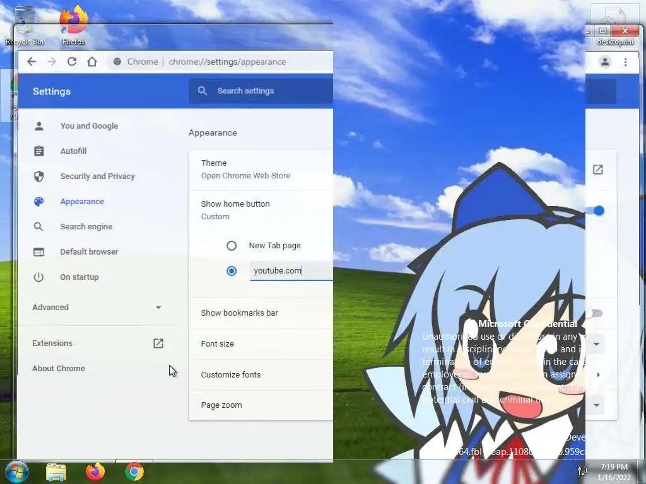Open the Font size dropdown
The height and width of the screenshot is (484, 646).
(x=596, y=344)
